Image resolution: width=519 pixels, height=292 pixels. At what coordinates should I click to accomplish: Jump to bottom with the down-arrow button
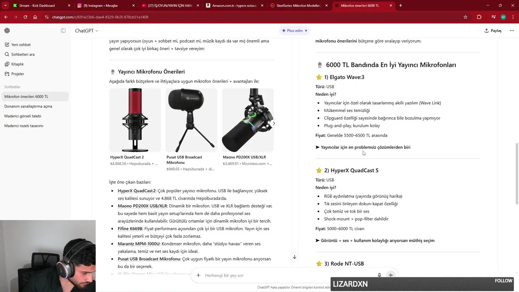click(x=294, y=257)
